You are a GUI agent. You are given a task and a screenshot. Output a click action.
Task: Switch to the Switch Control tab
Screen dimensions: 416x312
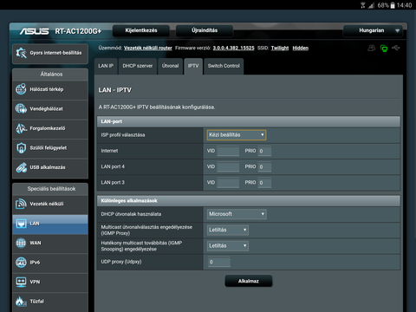coord(224,66)
